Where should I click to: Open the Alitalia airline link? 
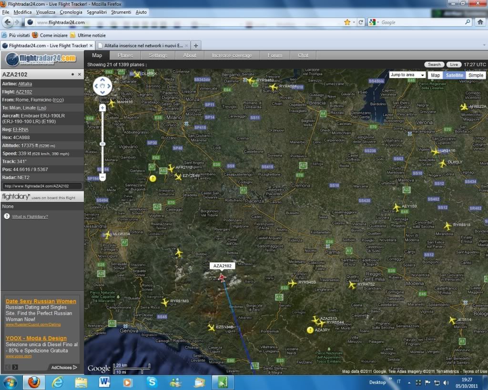[25, 84]
